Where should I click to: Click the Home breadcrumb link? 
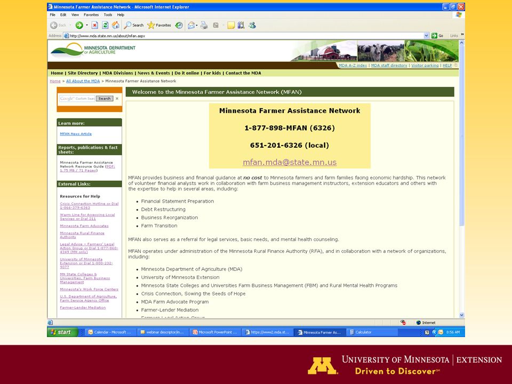click(55, 81)
